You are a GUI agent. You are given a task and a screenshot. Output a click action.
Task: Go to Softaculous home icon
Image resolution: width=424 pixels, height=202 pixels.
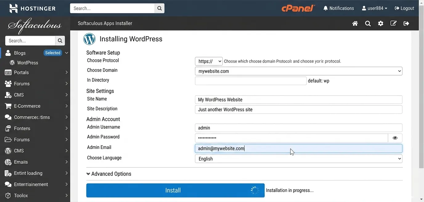coord(355,23)
